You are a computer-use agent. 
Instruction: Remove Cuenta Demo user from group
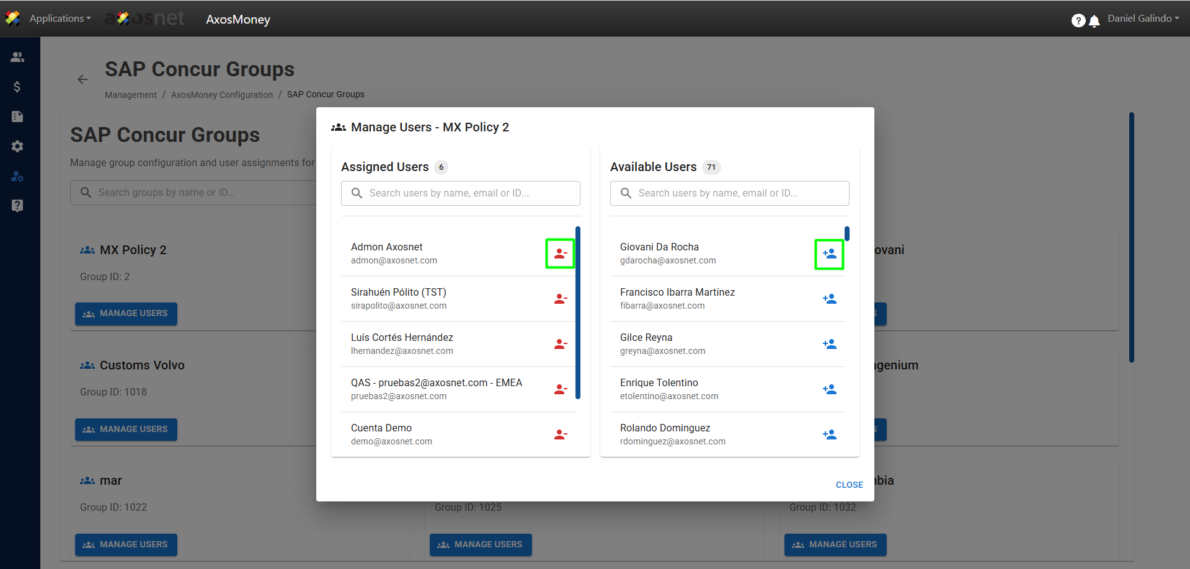pyautogui.click(x=560, y=434)
